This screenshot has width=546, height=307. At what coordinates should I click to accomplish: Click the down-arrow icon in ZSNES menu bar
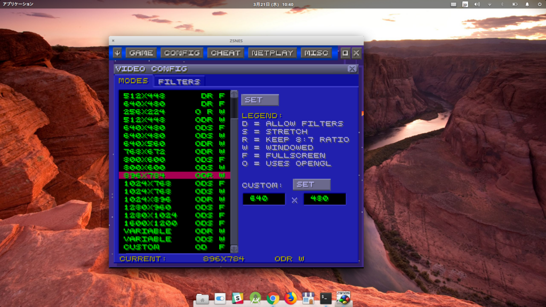tap(117, 53)
